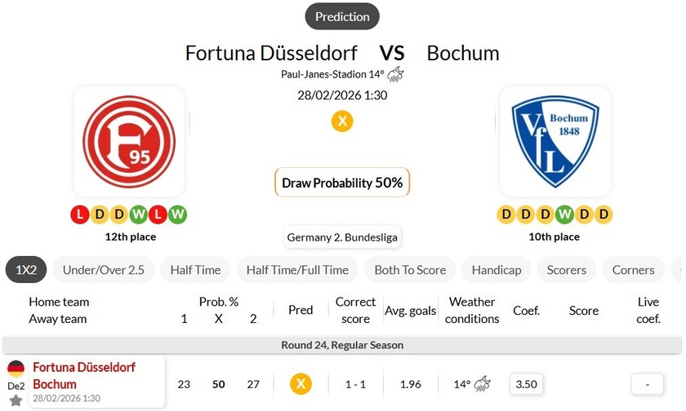This screenshot has height=411, width=686.
Task: Click the weather icon in the table row
Action: 483,383
